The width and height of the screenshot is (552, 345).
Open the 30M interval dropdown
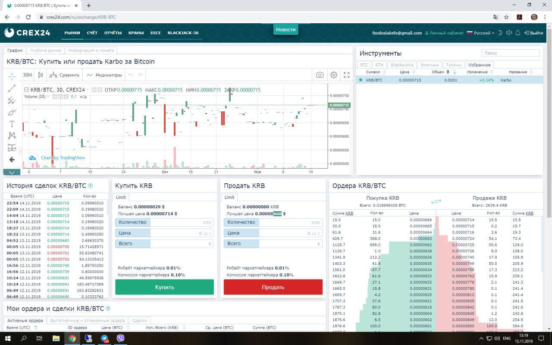click(x=28, y=75)
